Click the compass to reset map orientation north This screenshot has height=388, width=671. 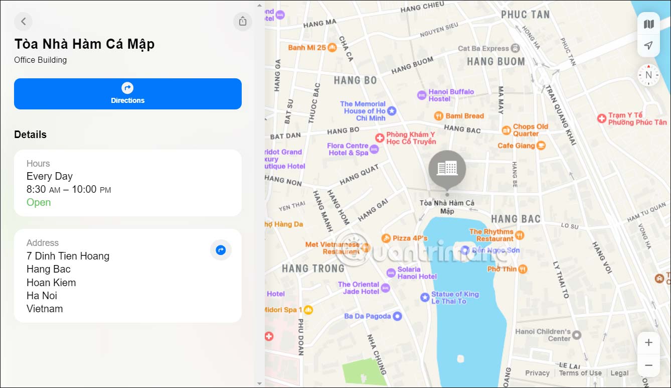(x=648, y=75)
